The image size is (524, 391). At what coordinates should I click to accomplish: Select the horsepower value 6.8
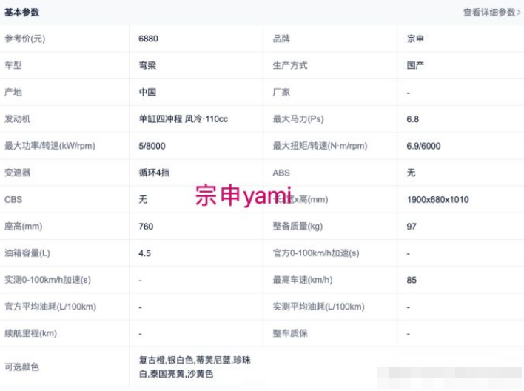(413, 119)
